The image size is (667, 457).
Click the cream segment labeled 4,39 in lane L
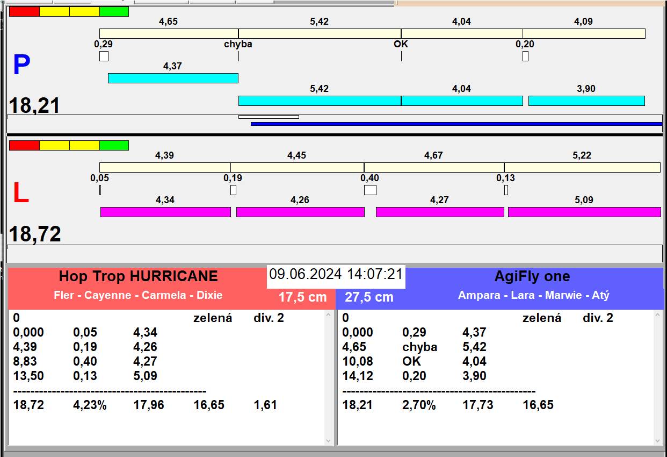[x=165, y=167]
